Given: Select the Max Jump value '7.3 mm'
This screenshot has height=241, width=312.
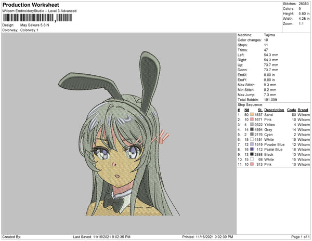Looking at the screenshot, I should pos(270,95).
